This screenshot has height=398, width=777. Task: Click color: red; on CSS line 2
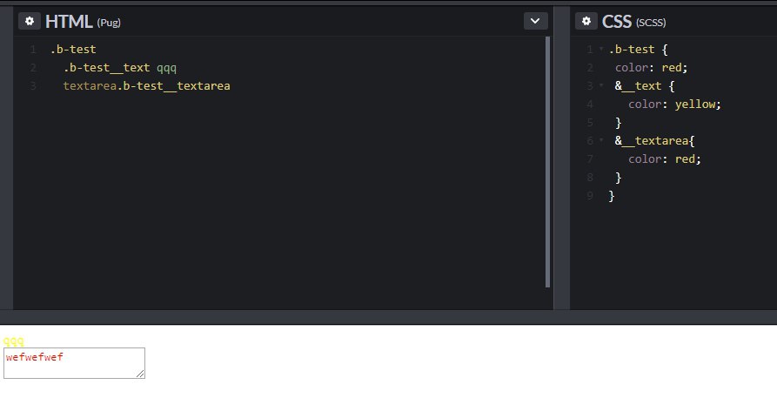[652, 67]
